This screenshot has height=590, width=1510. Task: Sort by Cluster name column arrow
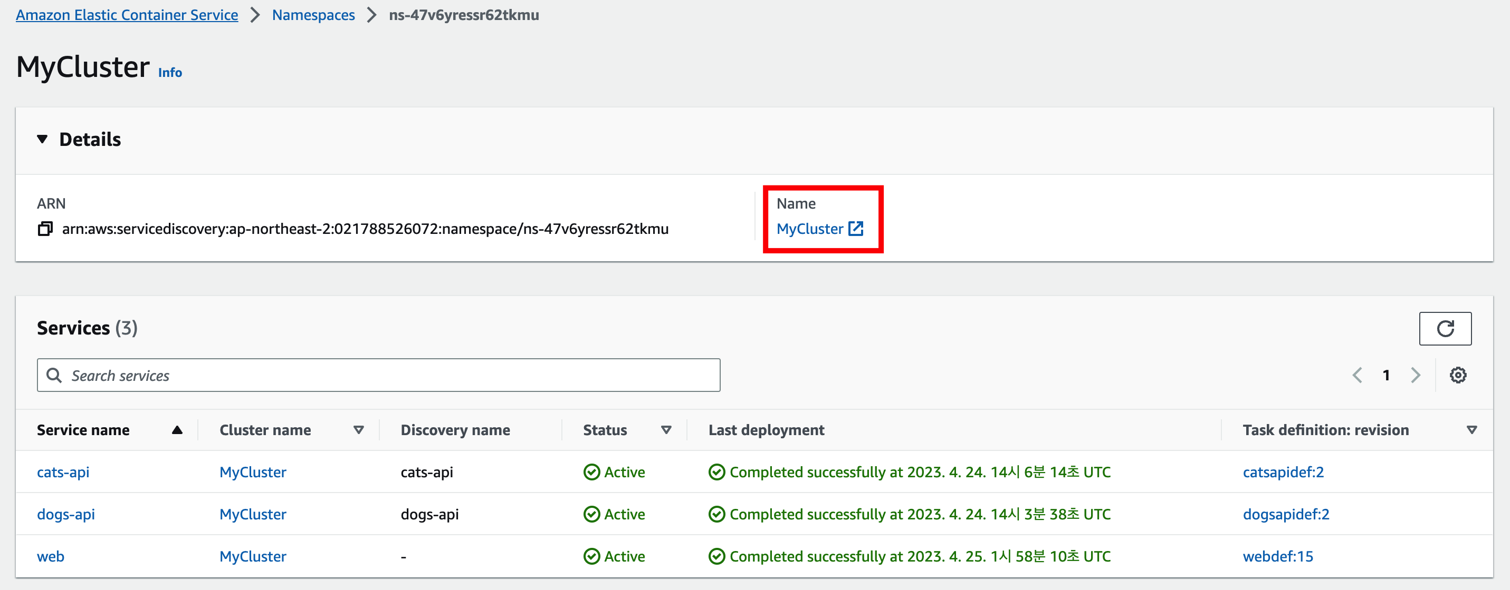tap(359, 430)
